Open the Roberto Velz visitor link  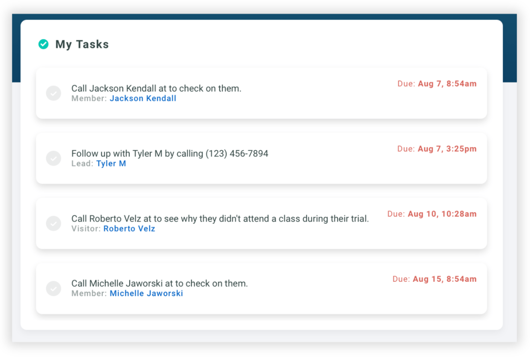(x=129, y=229)
